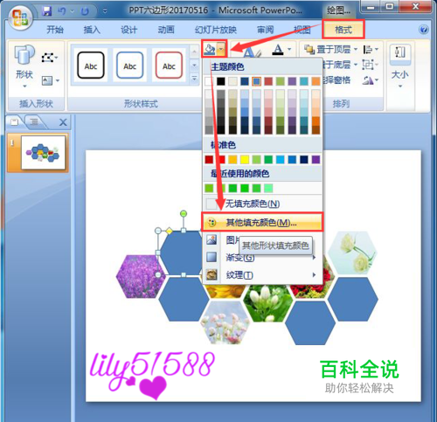Switch to the Slides thumbnail pane tab
The width and height of the screenshot is (437, 422).
pos(15,121)
